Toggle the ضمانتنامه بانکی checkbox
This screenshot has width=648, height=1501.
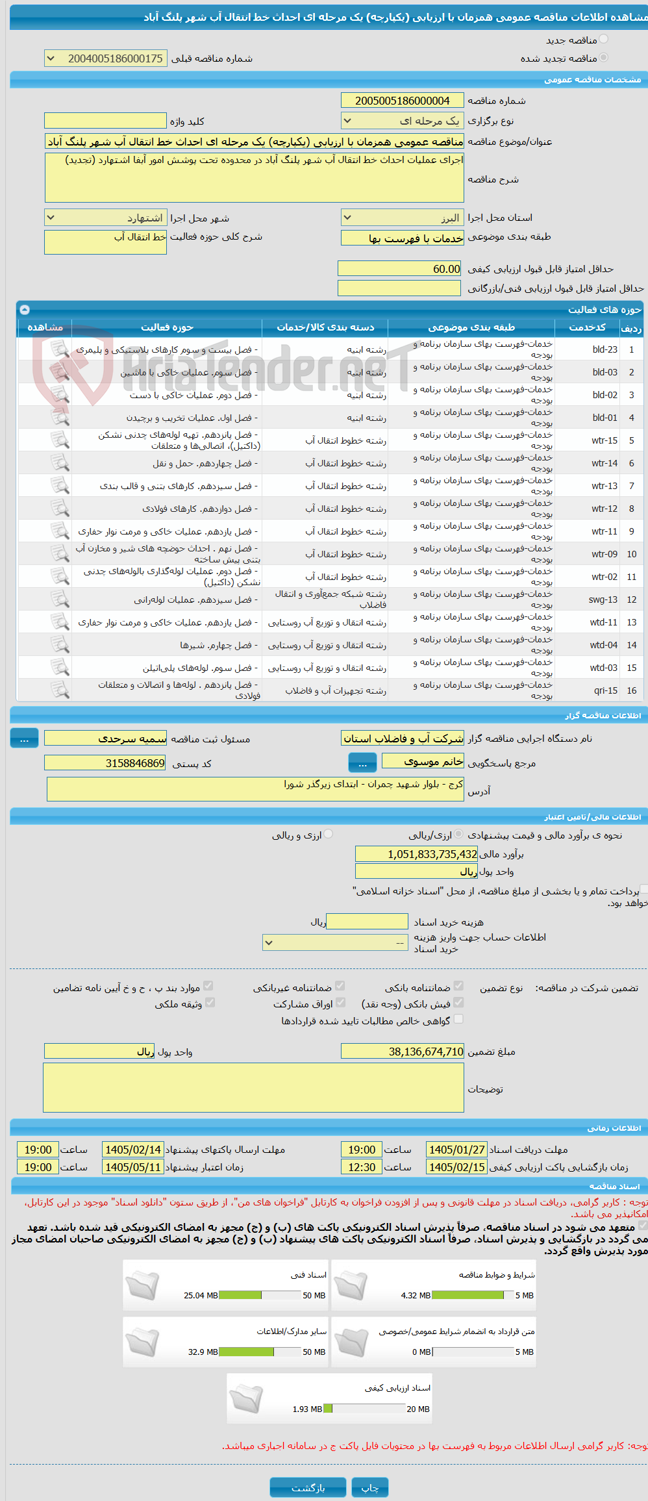pyautogui.click(x=458, y=986)
